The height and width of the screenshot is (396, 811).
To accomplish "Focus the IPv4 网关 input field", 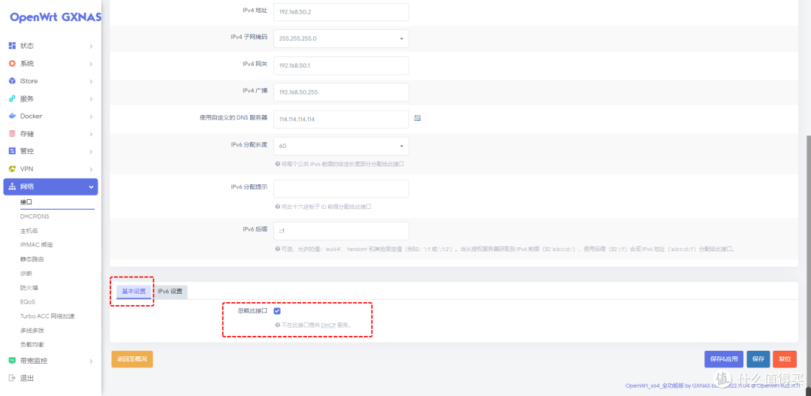I will point(341,65).
